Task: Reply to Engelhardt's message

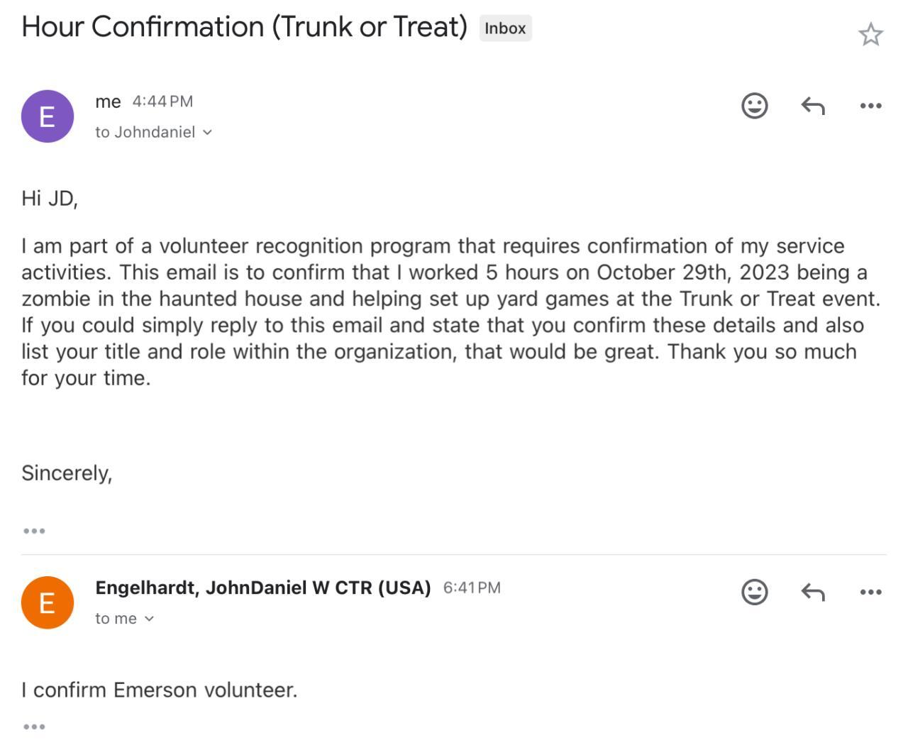Action: tap(813, 592)
